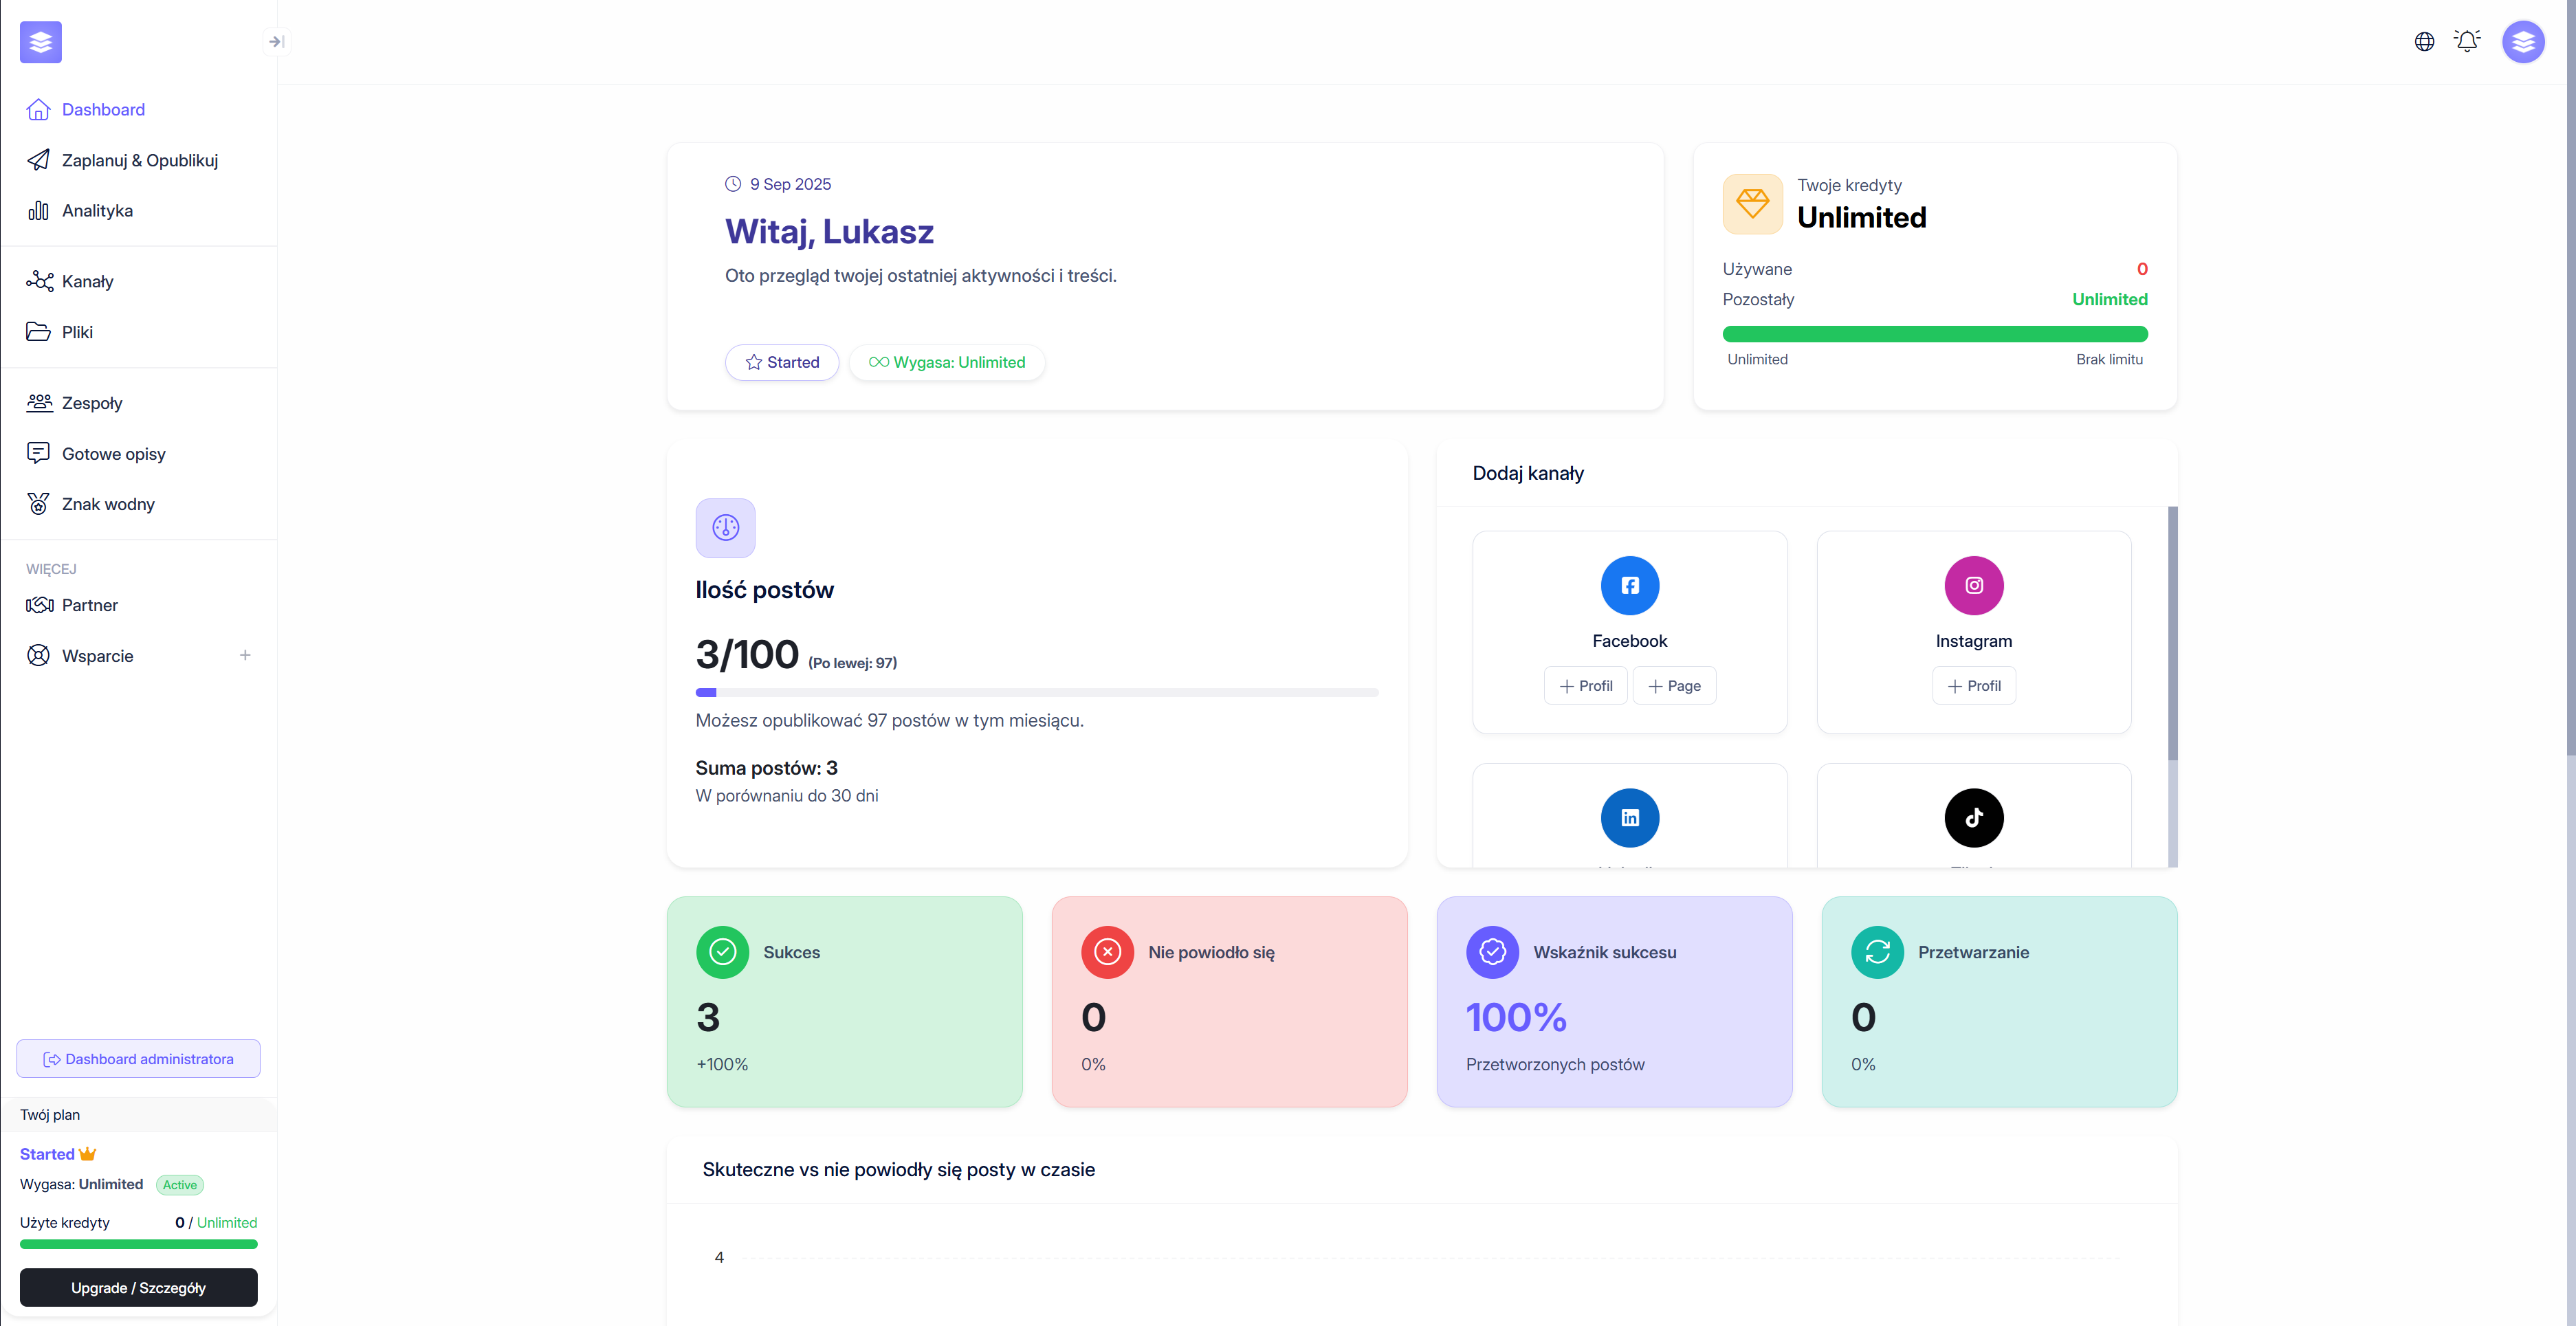The image size is (2576, 1326).
Task: Open the user avatar menu
Action: pos(2522,41)
